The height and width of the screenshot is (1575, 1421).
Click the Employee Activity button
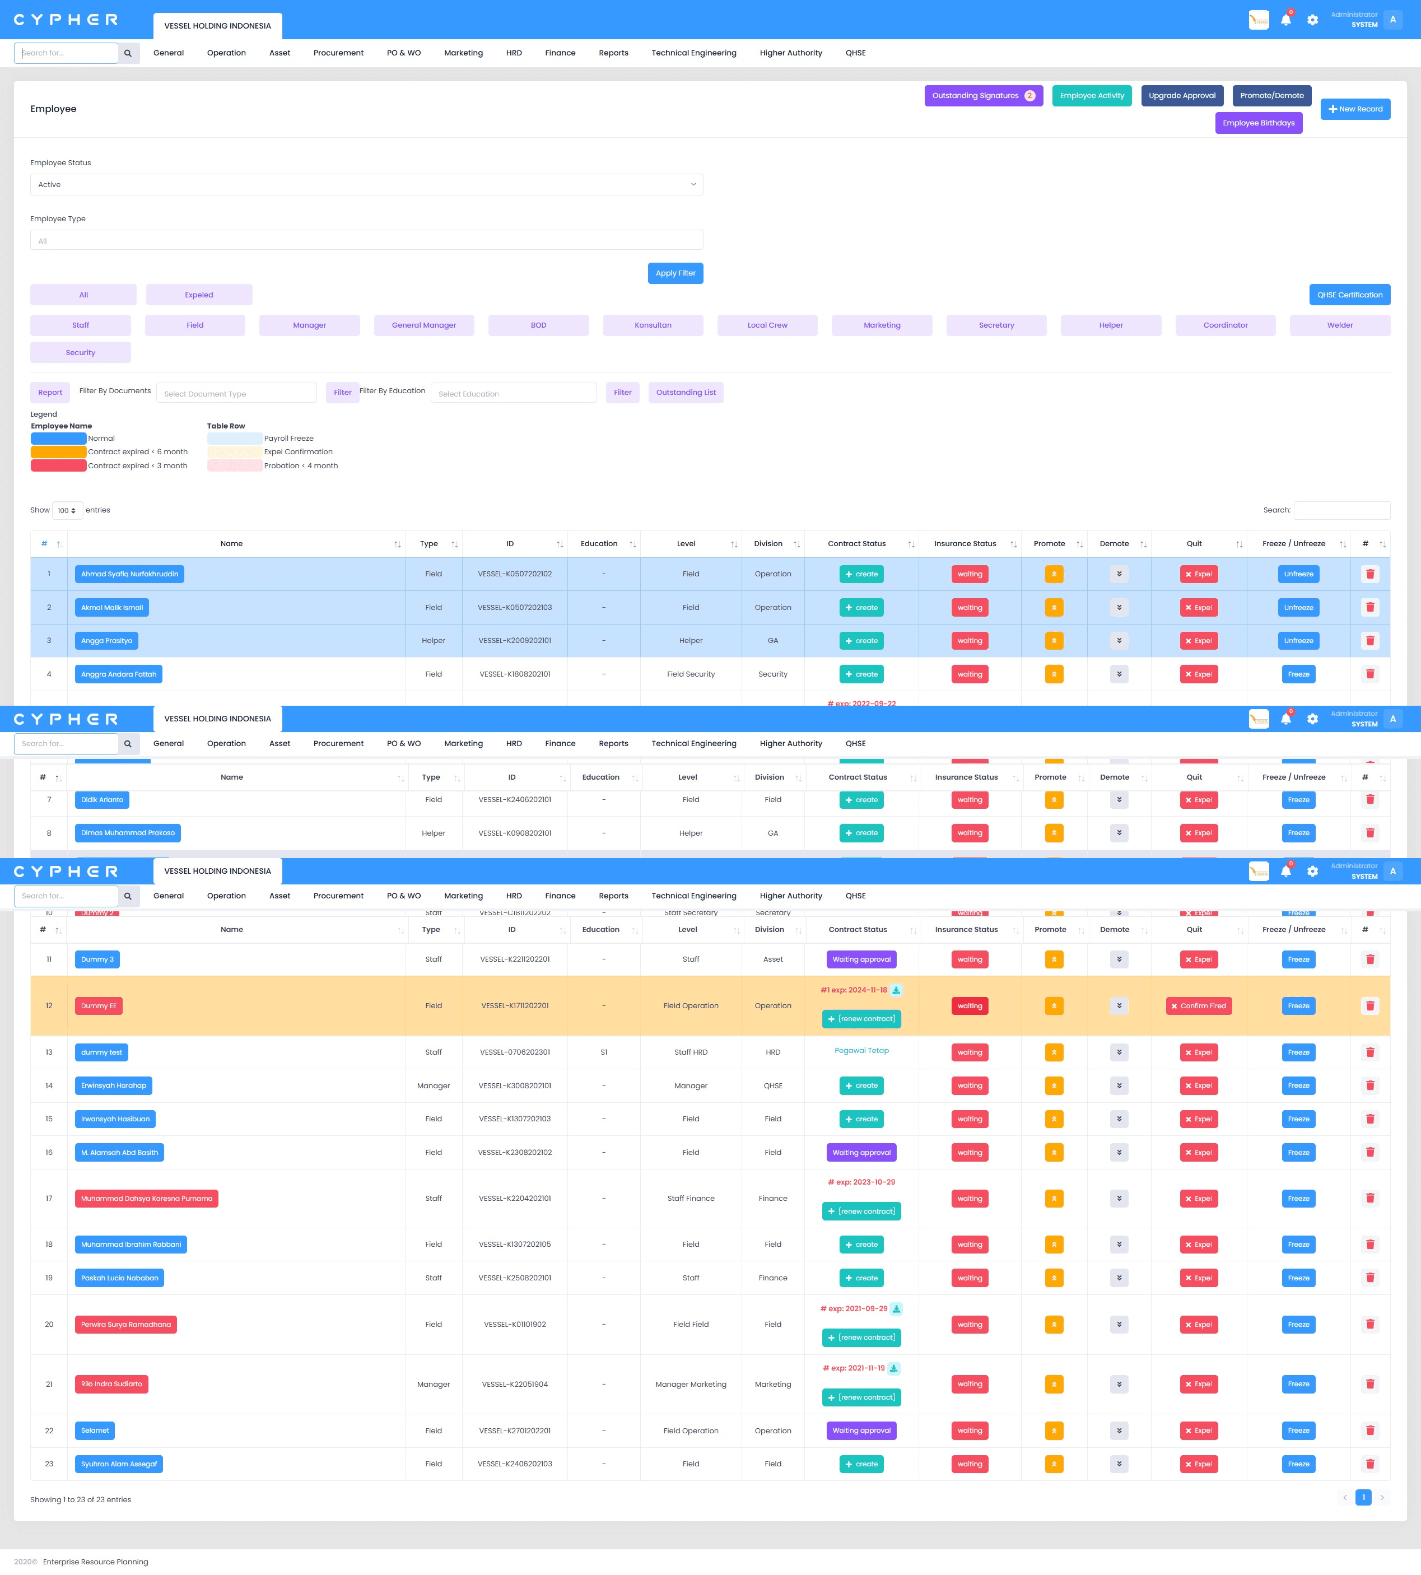[x=1092, y=96]
